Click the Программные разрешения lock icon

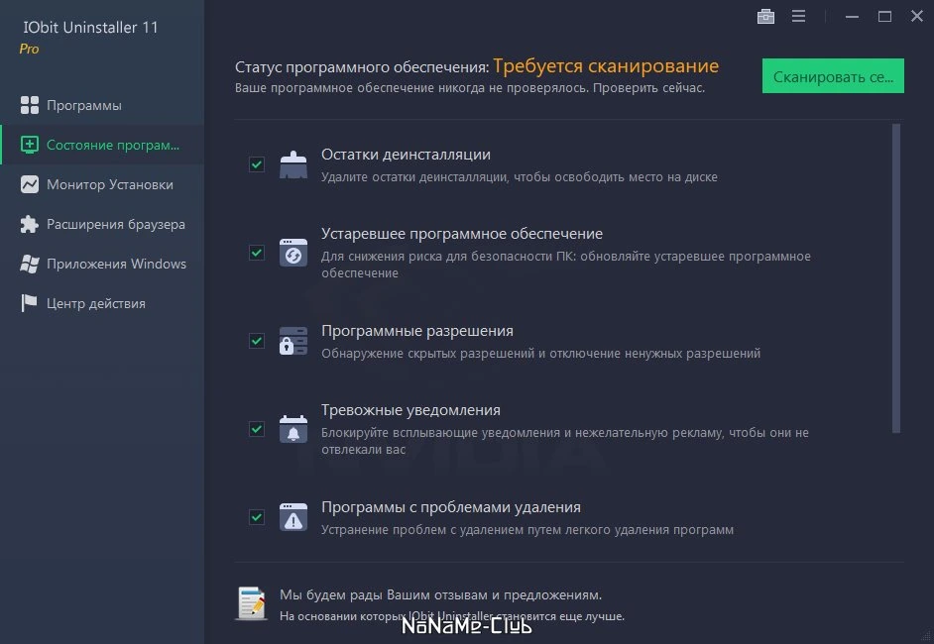293,341
